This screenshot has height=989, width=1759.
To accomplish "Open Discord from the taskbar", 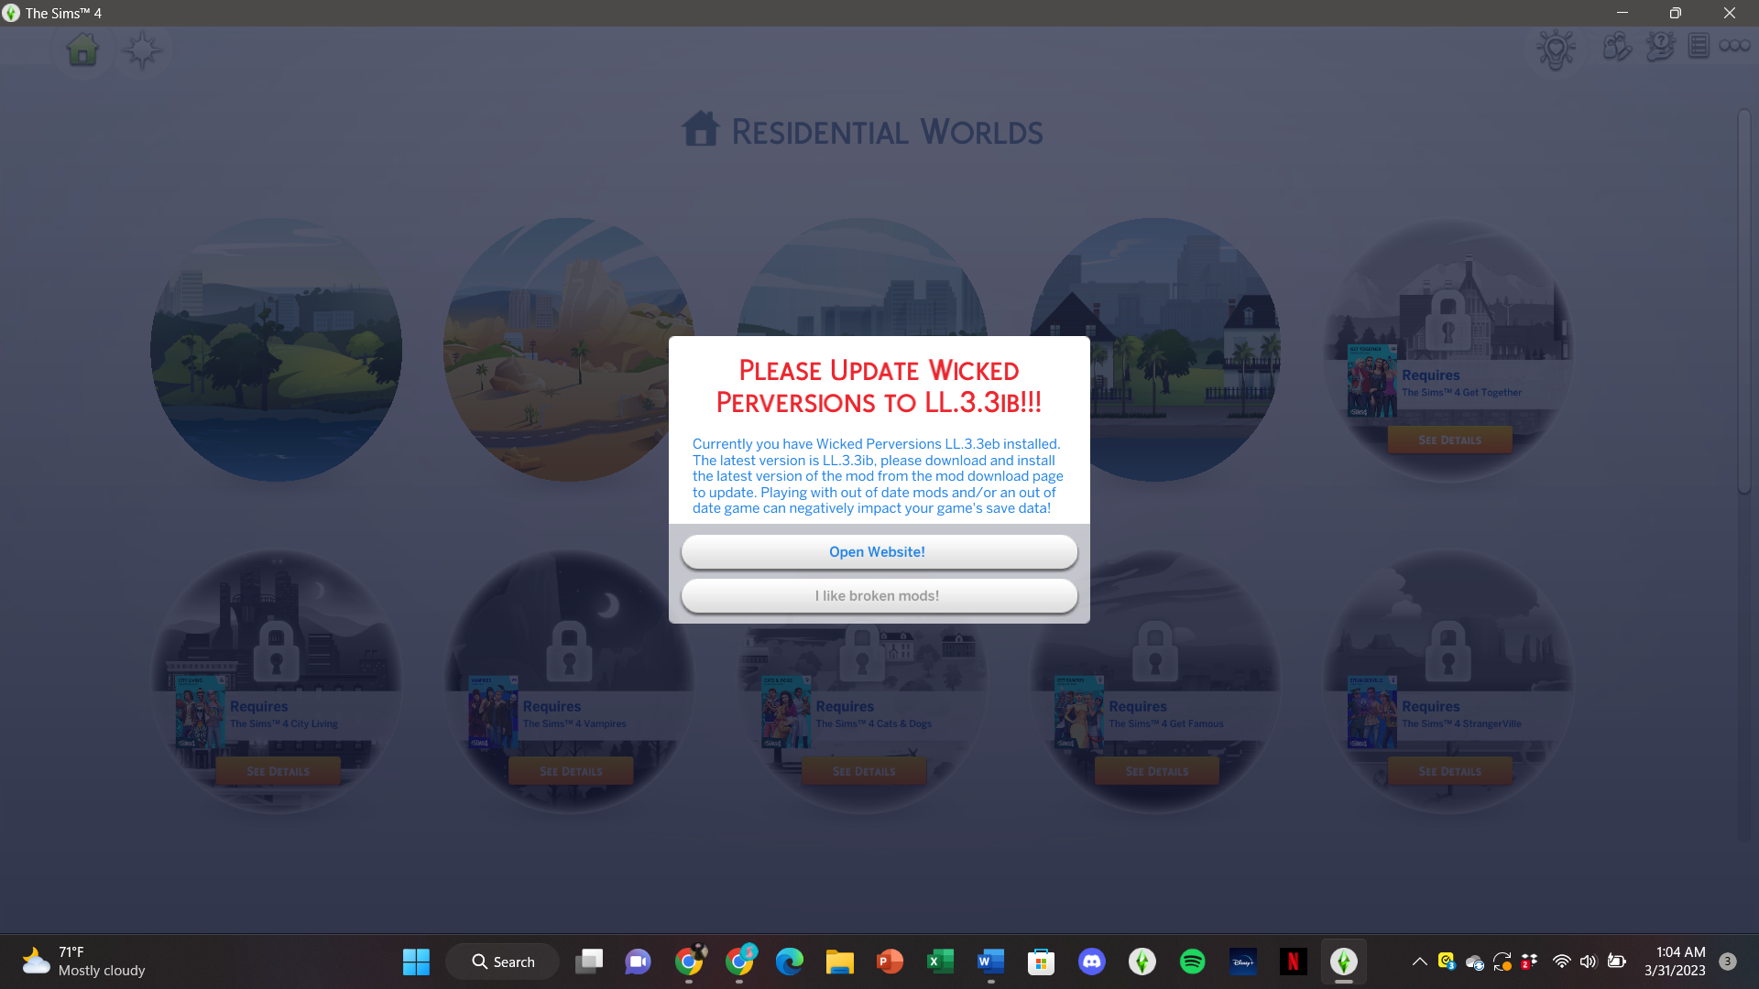I will pos(1091,962).
